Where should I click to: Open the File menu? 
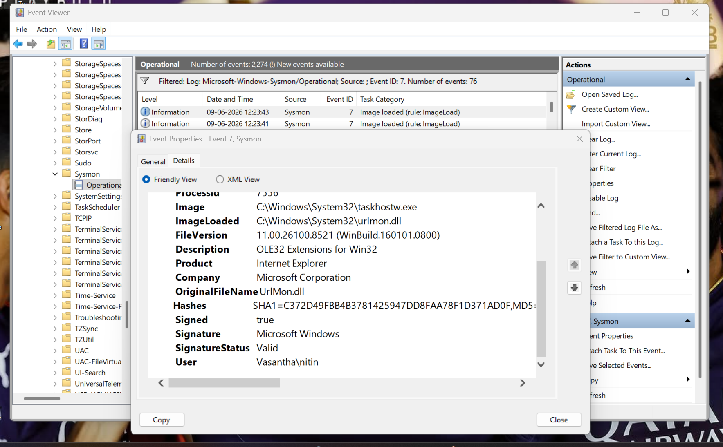(22, 29)
